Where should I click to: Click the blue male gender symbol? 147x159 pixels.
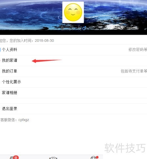84,28
